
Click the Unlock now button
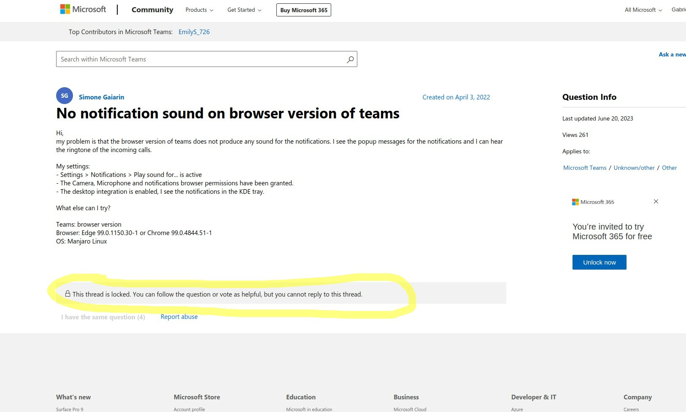(x=600, y=262)
